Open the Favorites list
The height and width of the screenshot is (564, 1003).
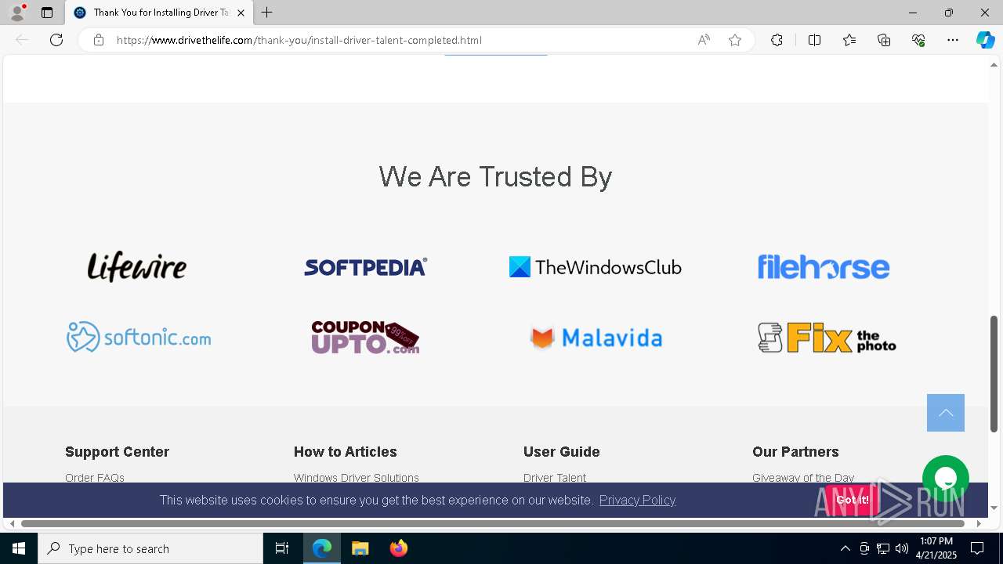(x=849, y=40)
